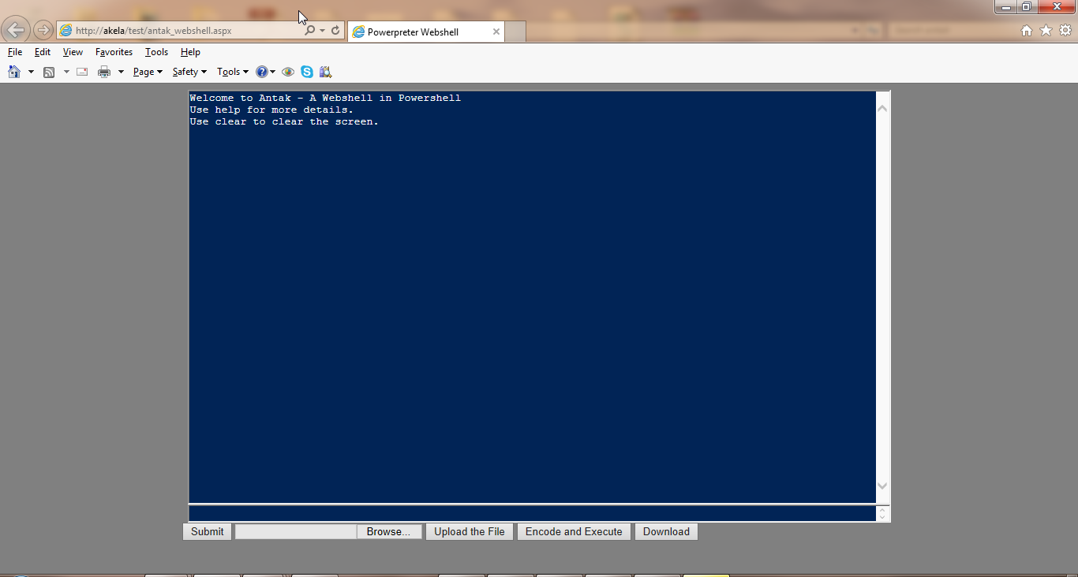Click Encode and Execute button

click(574, 531)
